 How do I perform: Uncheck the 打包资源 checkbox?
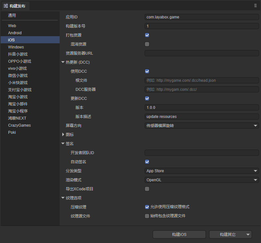point(147,35)
